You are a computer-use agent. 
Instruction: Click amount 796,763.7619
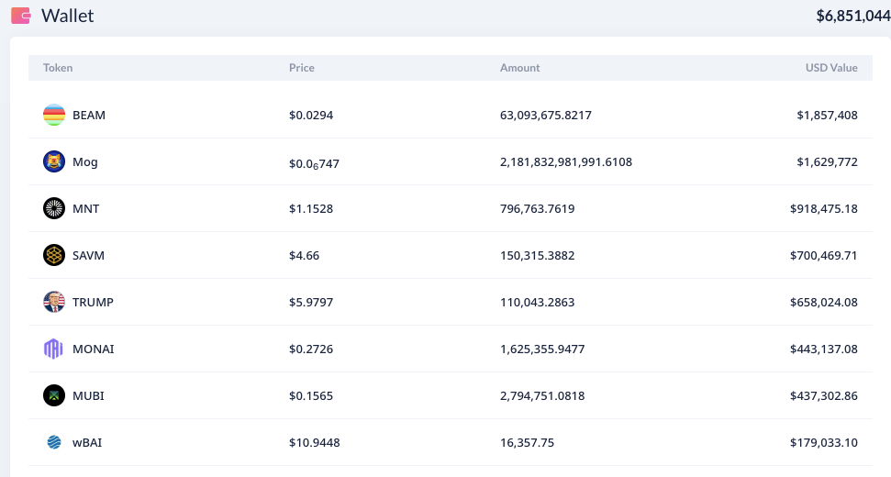tap(537, 209)
